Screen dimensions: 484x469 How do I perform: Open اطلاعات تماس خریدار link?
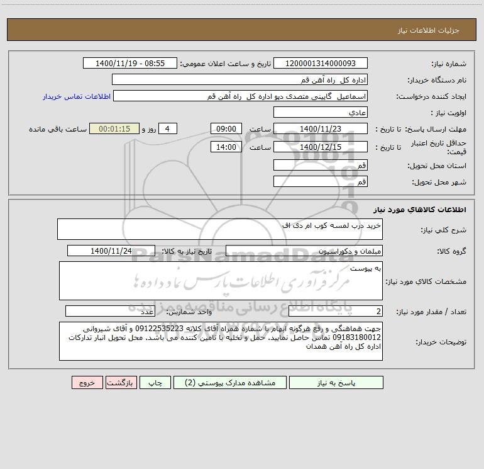[77, 96]
